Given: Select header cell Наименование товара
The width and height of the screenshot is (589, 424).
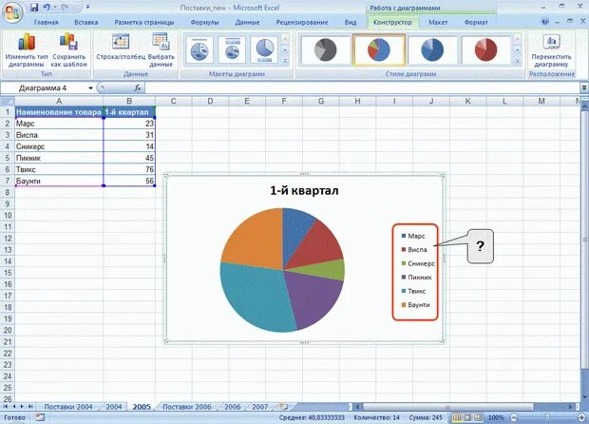Looking at the screenshot, I should [x=59, y=112].
